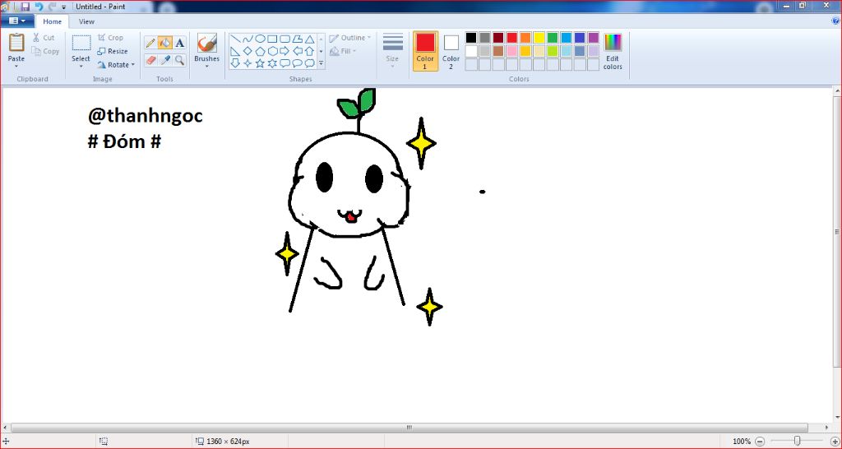Open the Size thickness dropdown
The width and height of the screenshot is (842, 449).
(x=392, y=51)
